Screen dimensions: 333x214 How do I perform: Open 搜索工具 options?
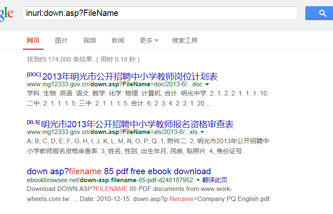point(185,40)
